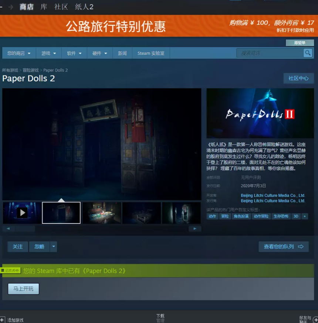Play the trailer video thumbnail
The height and width of the screenshot is (323, 318).
[x=22, y=213]
